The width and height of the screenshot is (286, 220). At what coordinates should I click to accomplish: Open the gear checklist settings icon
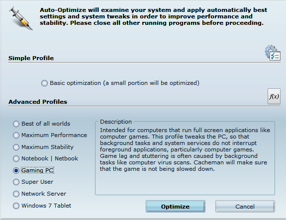coord(273,53)
